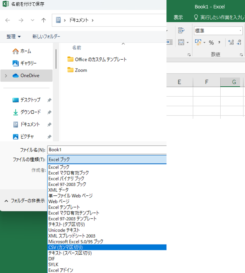Click the decrease decimal icon in Excel

pyautogui.click(x=239, y=42)
